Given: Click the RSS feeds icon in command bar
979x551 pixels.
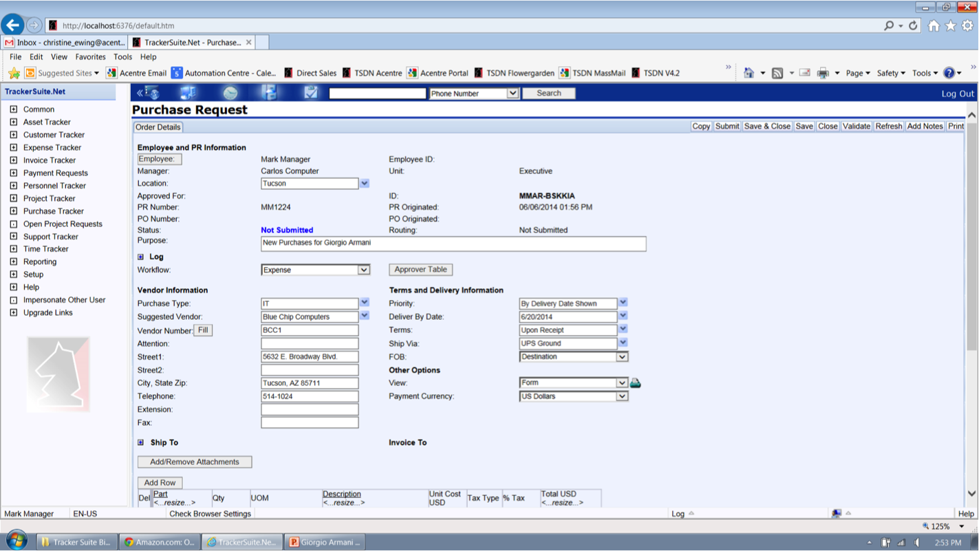Looking at the screenshot, I should coord(777,73).
